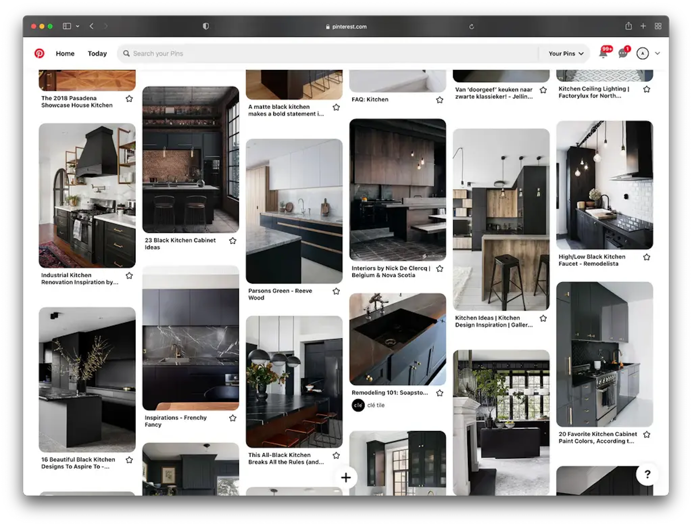Open the Inspirations - Frenchy Fancy image
Screen dimensions: 692x526
pos(191,338)
